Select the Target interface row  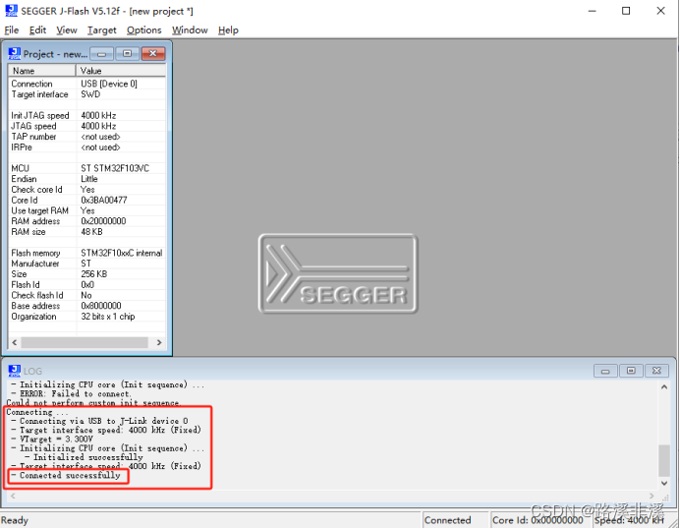(86, 94)
